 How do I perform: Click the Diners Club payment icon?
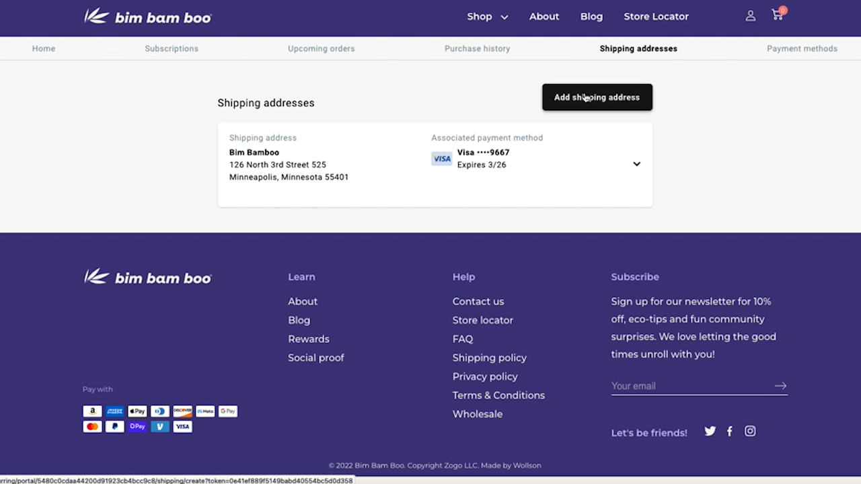pyautogui.click(x=160, y=411)
